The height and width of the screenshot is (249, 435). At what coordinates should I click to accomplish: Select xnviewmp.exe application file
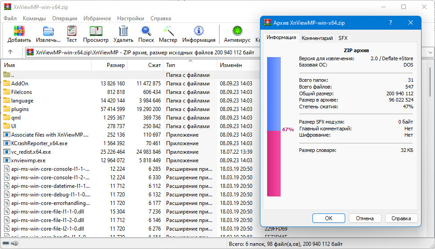24,160
